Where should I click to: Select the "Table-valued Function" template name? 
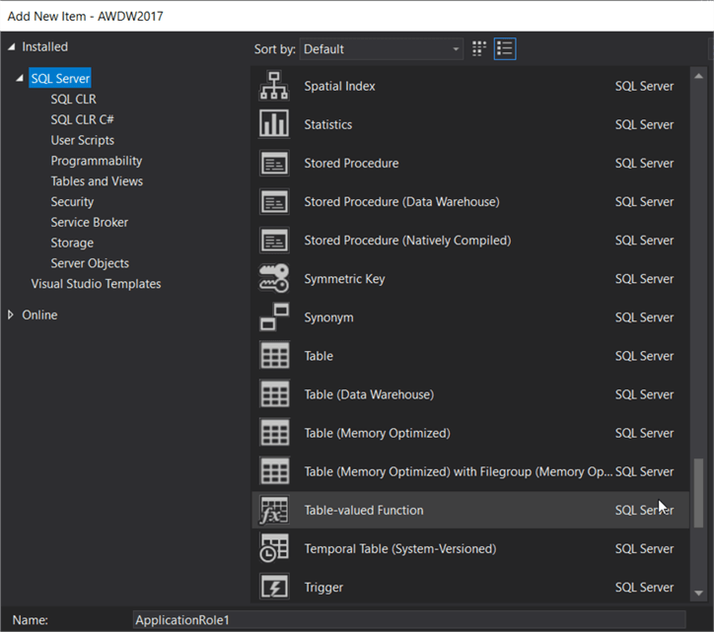pos(363,510)
